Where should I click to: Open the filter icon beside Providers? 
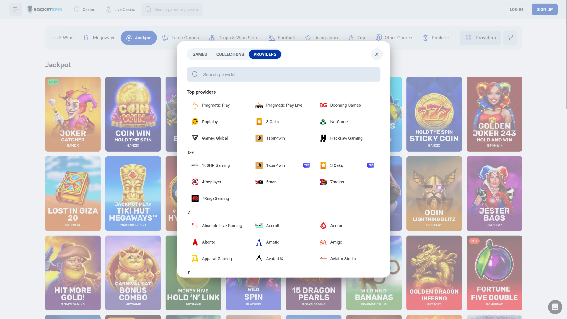510,38
